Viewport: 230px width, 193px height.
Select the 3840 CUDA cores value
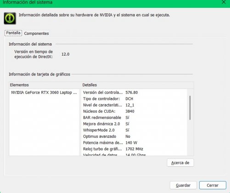130,111
